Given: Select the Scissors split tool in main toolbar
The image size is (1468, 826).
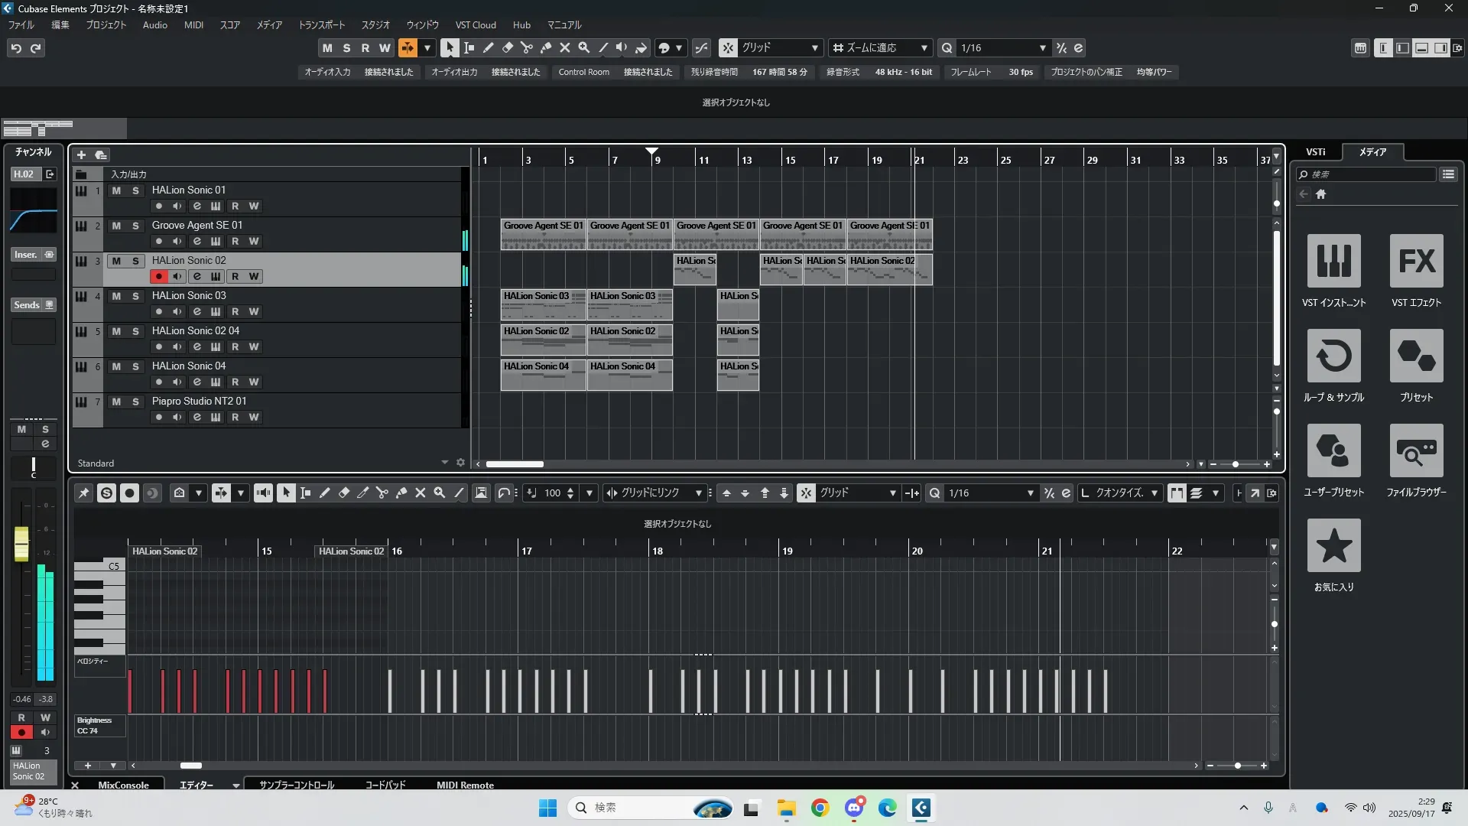Looking at the screenshot, I should coord(527,47).
